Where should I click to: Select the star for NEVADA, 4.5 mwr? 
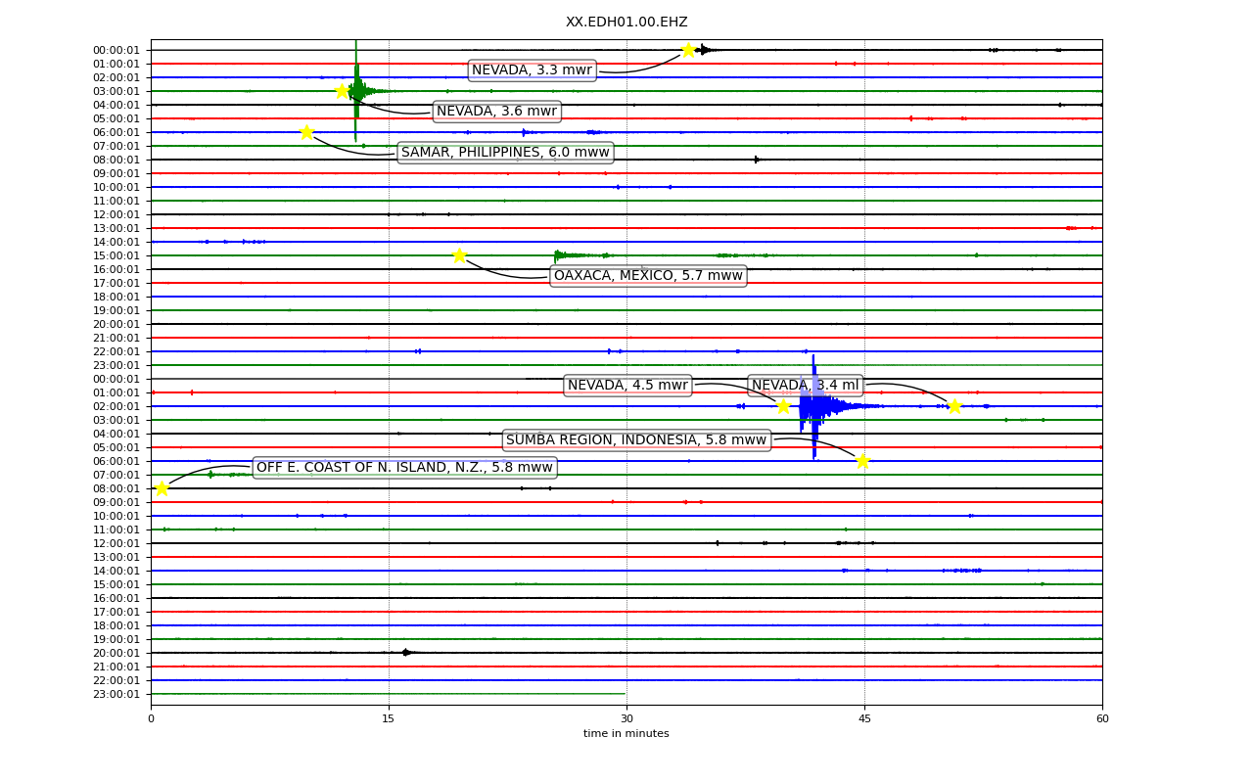[783, 406]
